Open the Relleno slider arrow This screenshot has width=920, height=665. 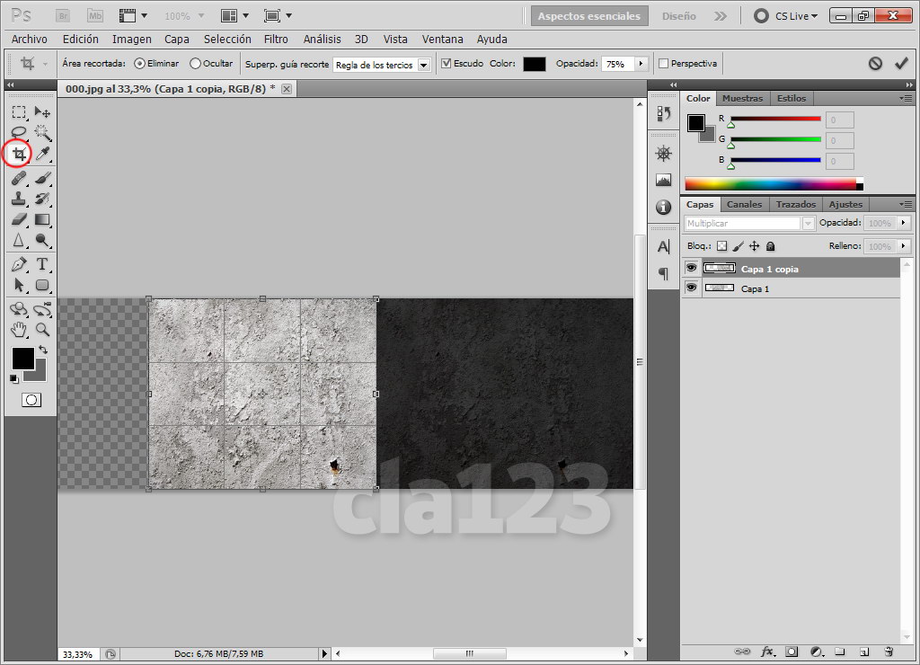point(904,246)
